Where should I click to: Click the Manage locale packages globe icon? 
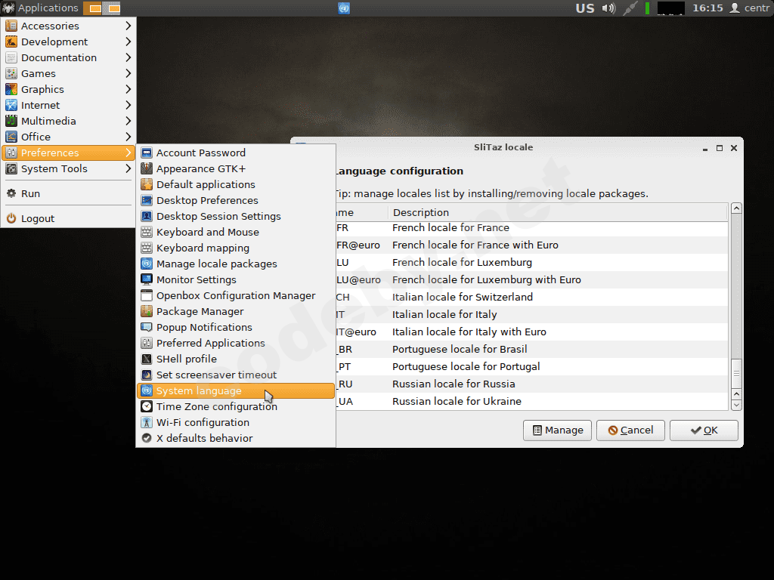pyautogui.click(x=147, y=264)
